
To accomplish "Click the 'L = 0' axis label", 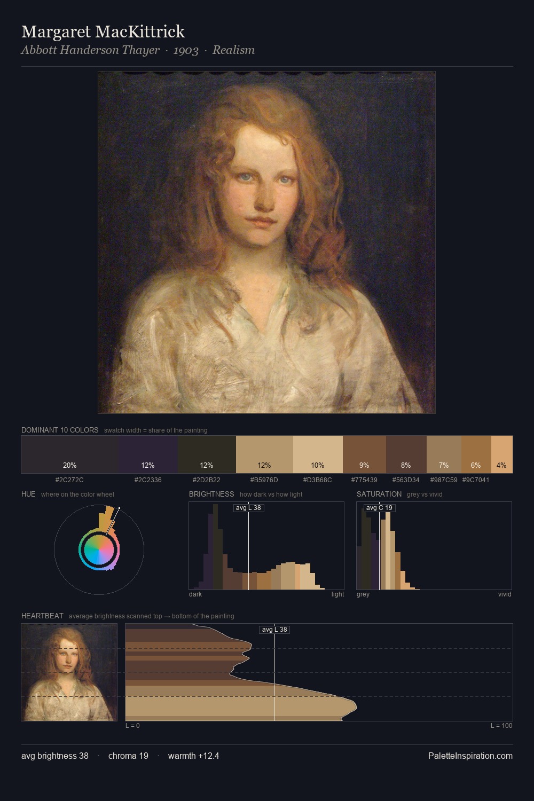I will [132, 726].
